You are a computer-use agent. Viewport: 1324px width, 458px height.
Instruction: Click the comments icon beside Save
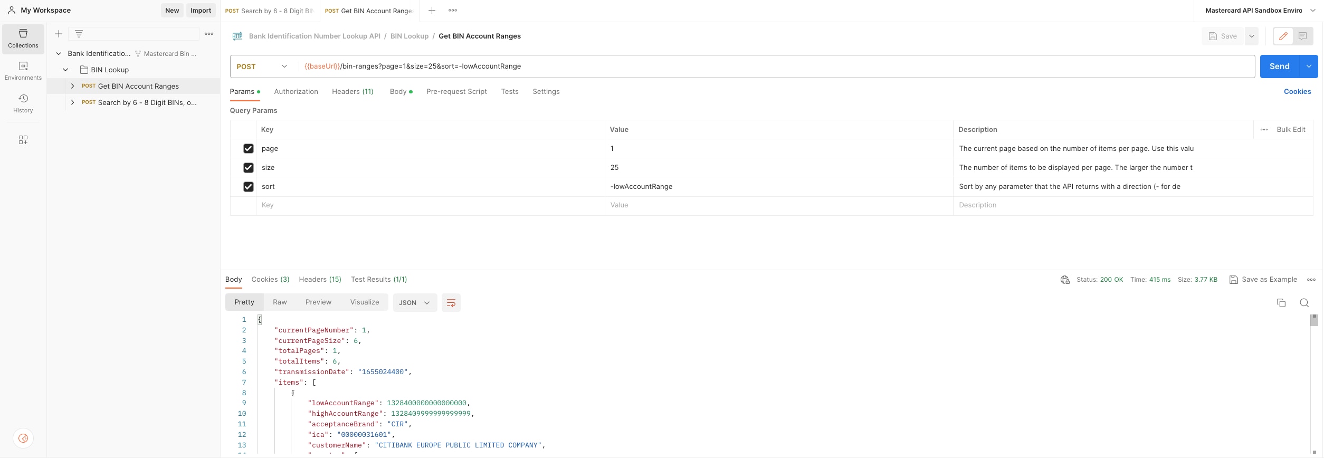click(1302, 36)
